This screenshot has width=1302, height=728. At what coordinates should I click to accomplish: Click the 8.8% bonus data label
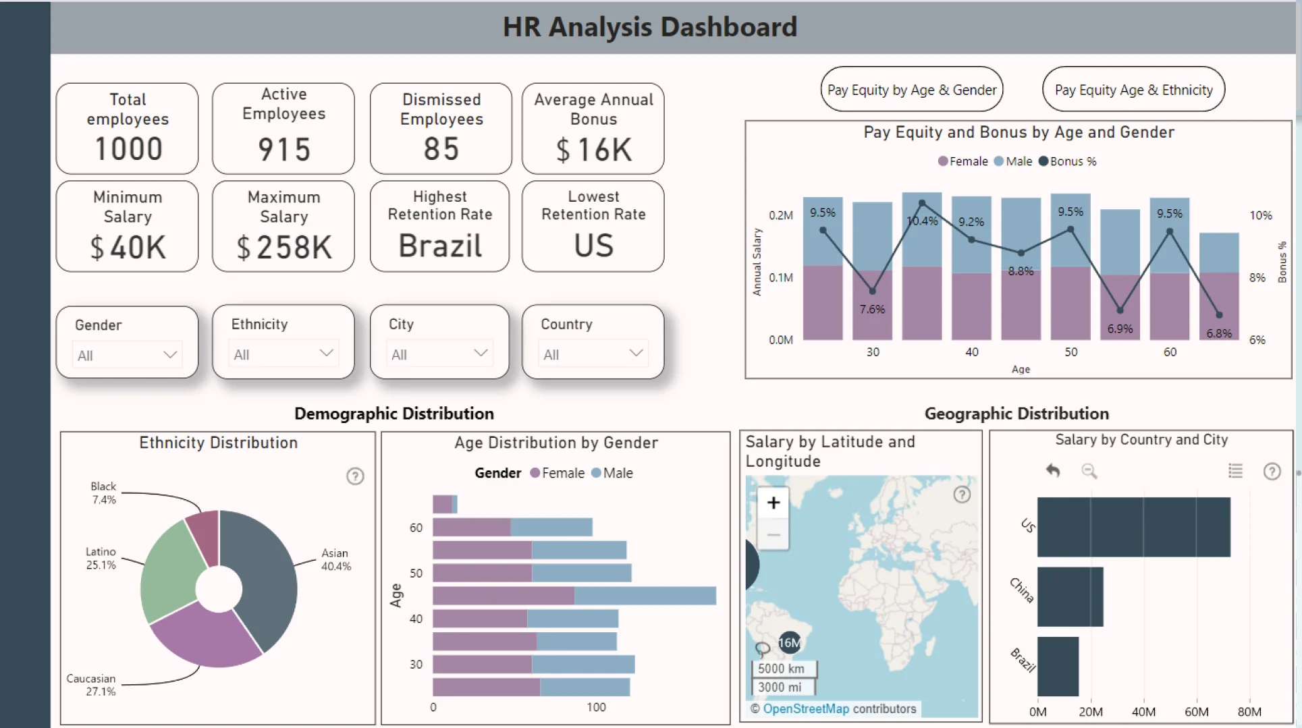click(1021, 271)
